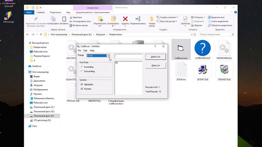The width and height of the screenshot is (262, 147).
Task: Click Снять выделение in ribbon
Action: pos(218,21)
